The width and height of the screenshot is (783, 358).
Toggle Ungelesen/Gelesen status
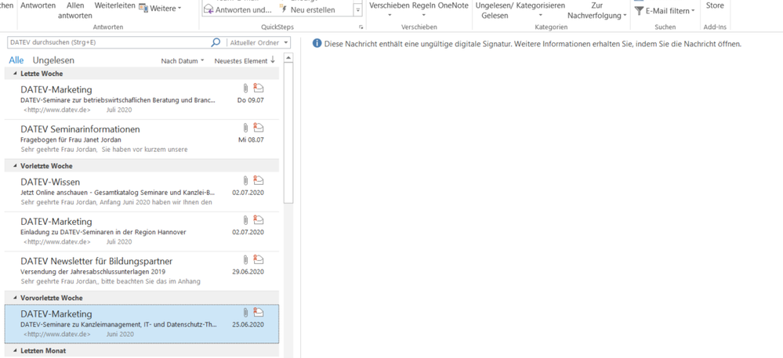pos(495,10)
